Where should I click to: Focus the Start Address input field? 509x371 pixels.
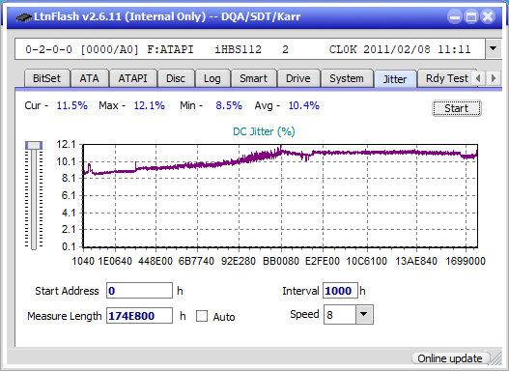tap(140, 291)
